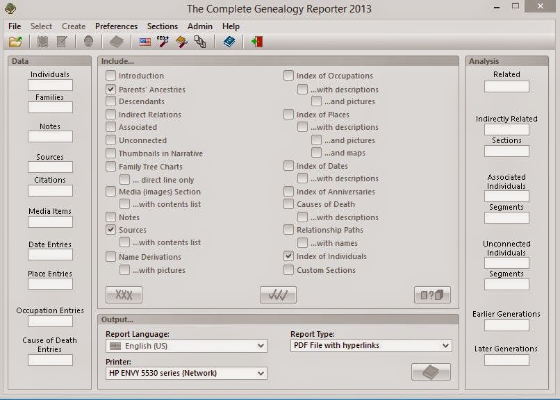
Task: Click the greyed-out document list toolbar icon
Action: point(43,42)
